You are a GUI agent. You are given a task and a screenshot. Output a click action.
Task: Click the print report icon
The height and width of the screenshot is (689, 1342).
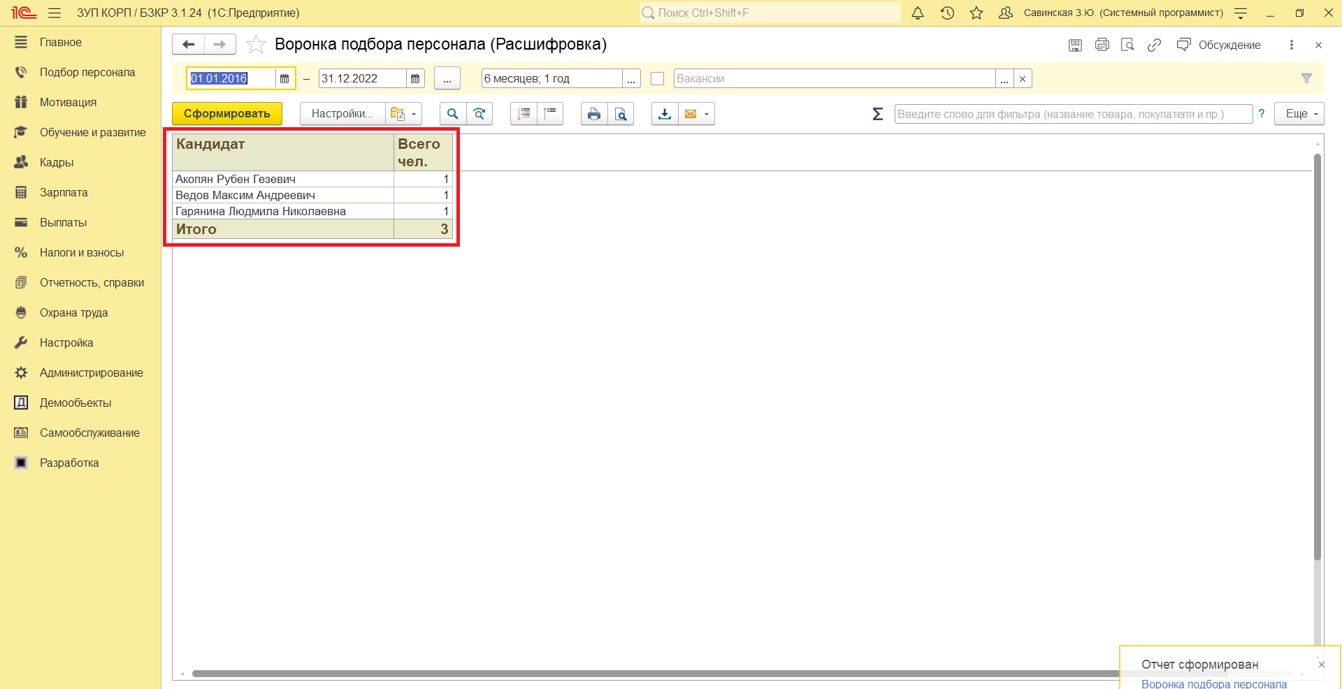pyautogui.click(x=593, y=114)
